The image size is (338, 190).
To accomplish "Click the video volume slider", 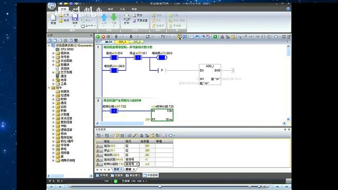I will pyautogui.click(x=259, y=187).
